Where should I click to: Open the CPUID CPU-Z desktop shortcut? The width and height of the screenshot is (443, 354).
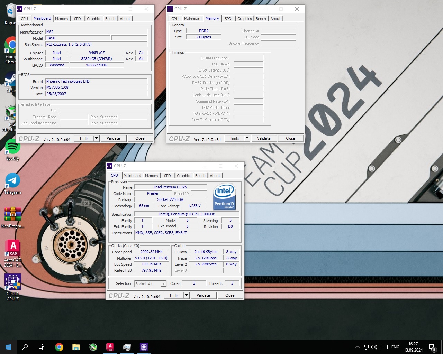(13, 287)
